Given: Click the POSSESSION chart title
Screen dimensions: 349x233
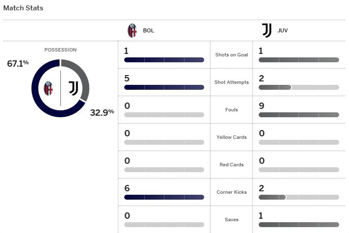Looking at the screenshot, I should pos(60,50).
